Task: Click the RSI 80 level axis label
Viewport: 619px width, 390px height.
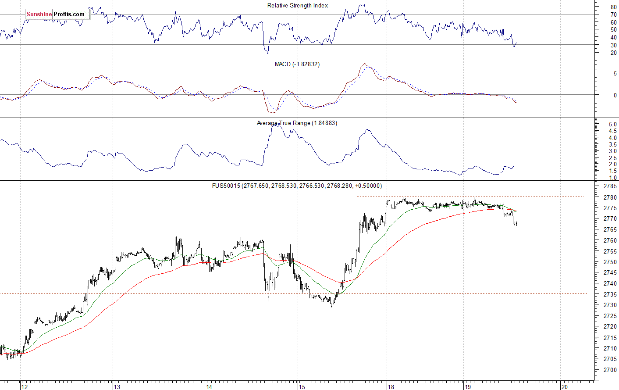Action: click(x=613, y=7)
